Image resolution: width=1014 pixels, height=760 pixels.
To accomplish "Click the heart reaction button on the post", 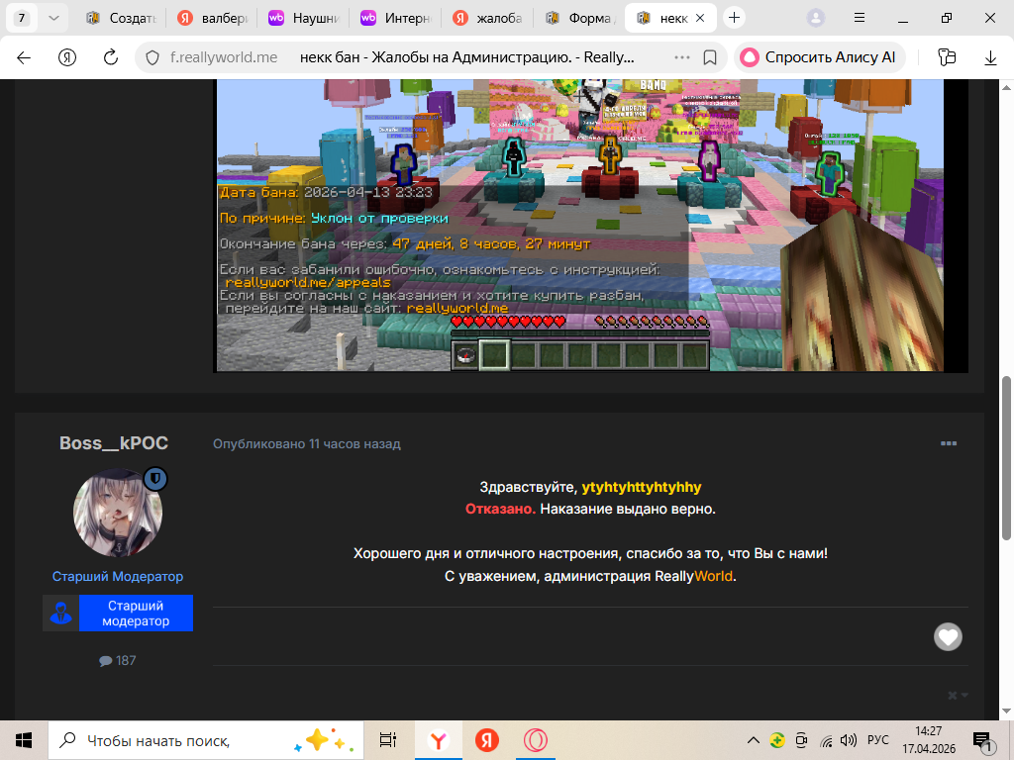I will point(948,637).
